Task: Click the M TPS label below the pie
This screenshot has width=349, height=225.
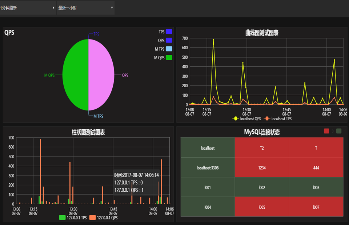Action: pos(98,116)
